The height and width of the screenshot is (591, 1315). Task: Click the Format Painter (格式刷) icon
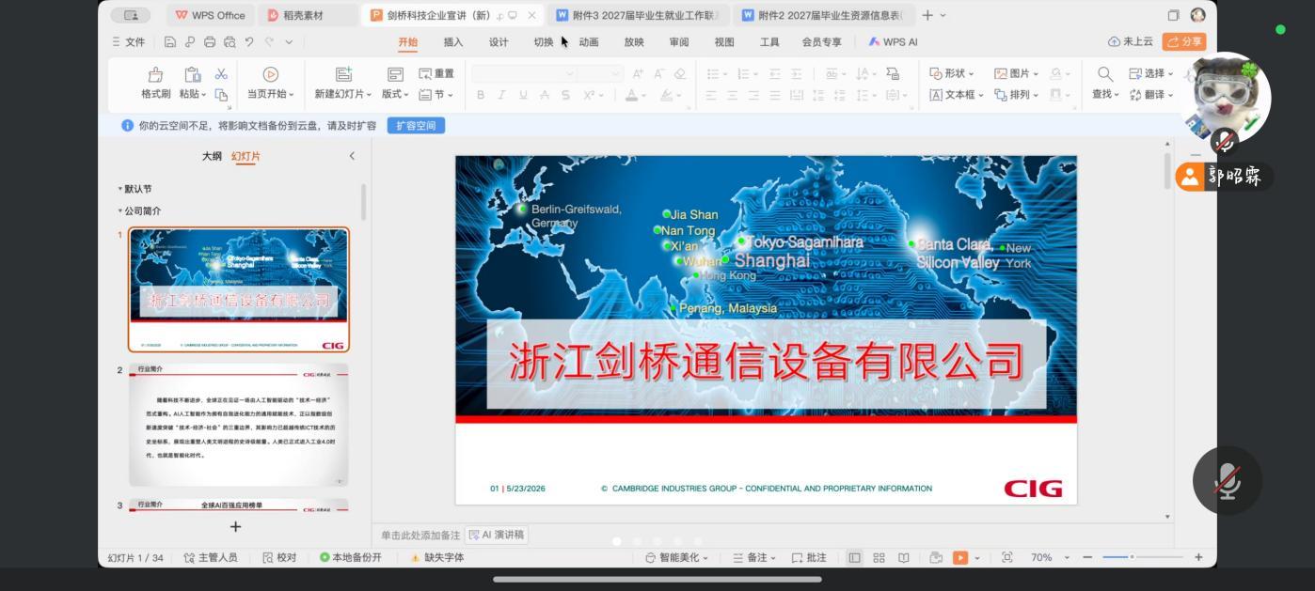[x=156, y=74]
